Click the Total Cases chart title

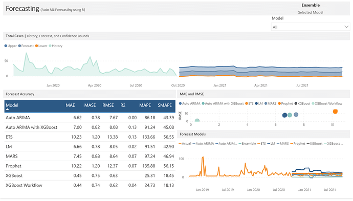(x=47, y=36)
